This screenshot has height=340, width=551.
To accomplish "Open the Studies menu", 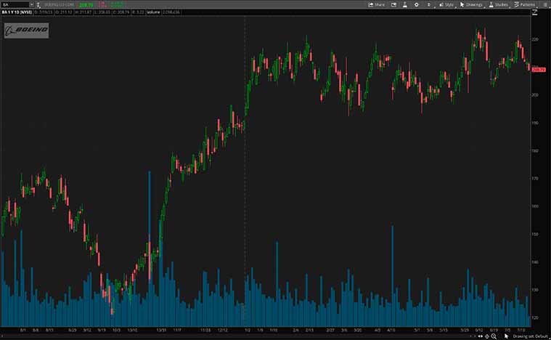I will click(498, 4).
